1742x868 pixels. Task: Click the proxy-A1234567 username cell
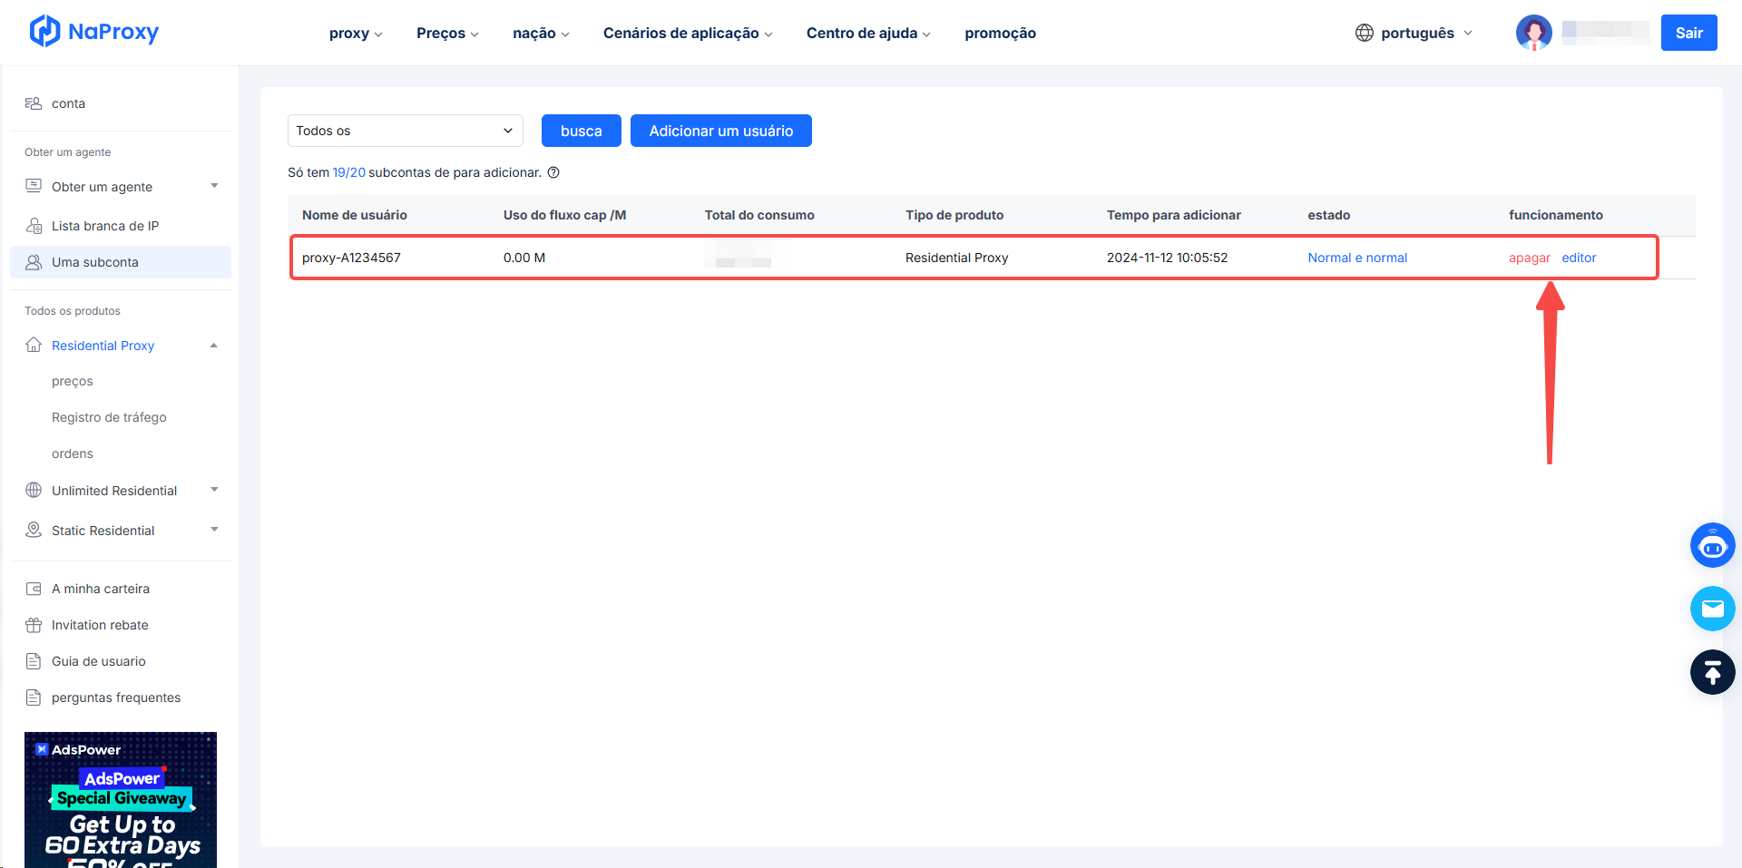(351, 258)
